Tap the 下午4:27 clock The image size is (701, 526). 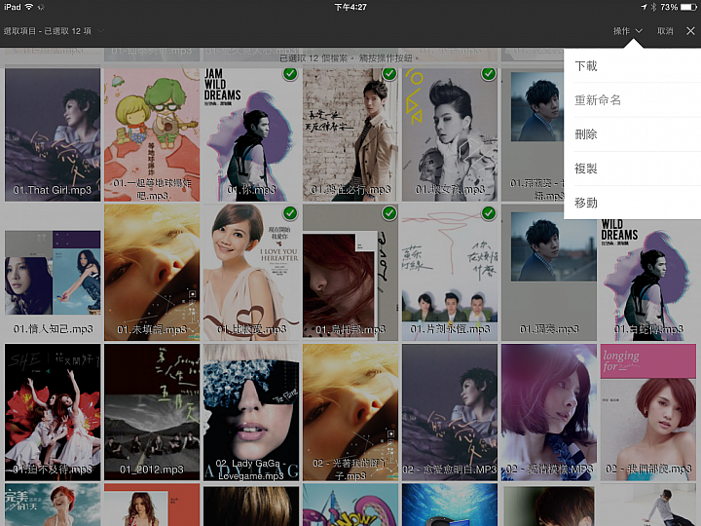[350, 7]
